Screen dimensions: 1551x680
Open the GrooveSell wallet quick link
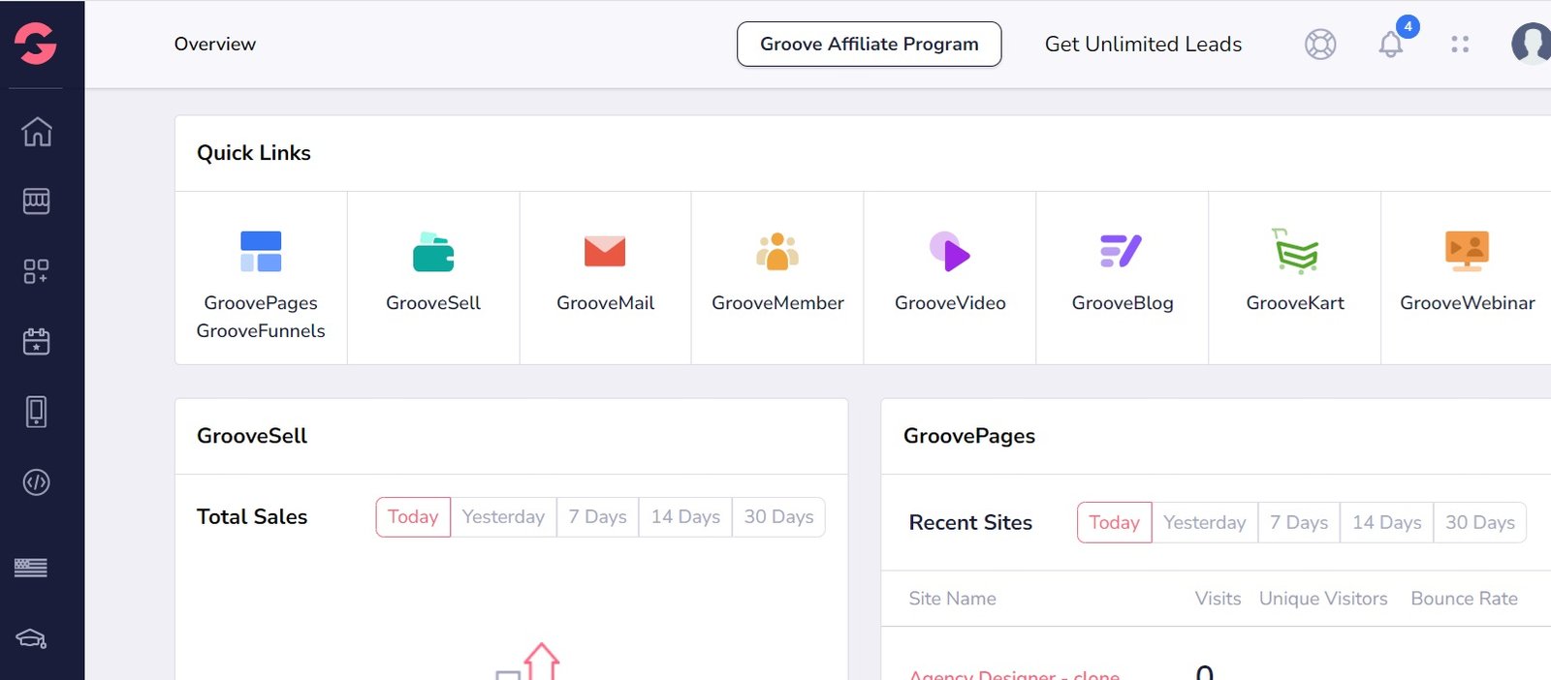pos(433,253)
